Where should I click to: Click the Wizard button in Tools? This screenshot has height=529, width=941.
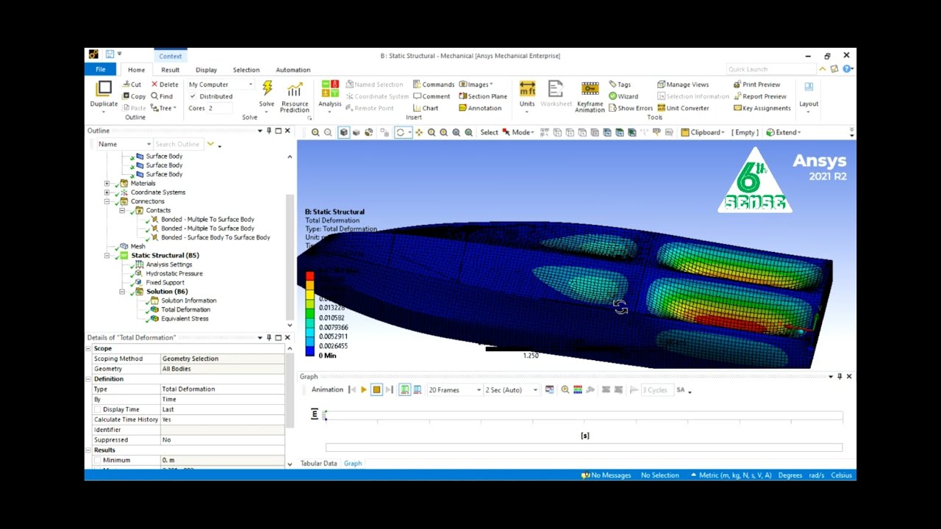pos(623,96)
